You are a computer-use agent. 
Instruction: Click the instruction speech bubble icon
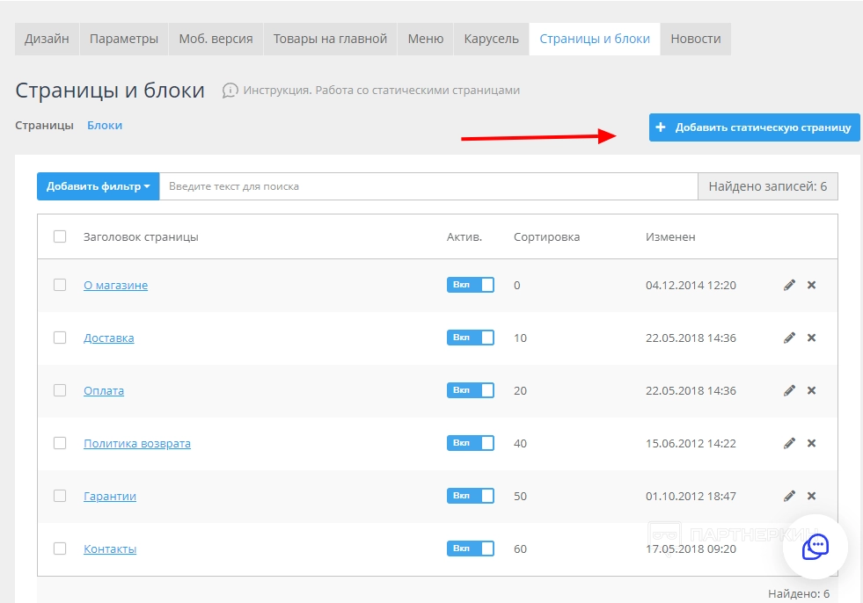point(230,91)
